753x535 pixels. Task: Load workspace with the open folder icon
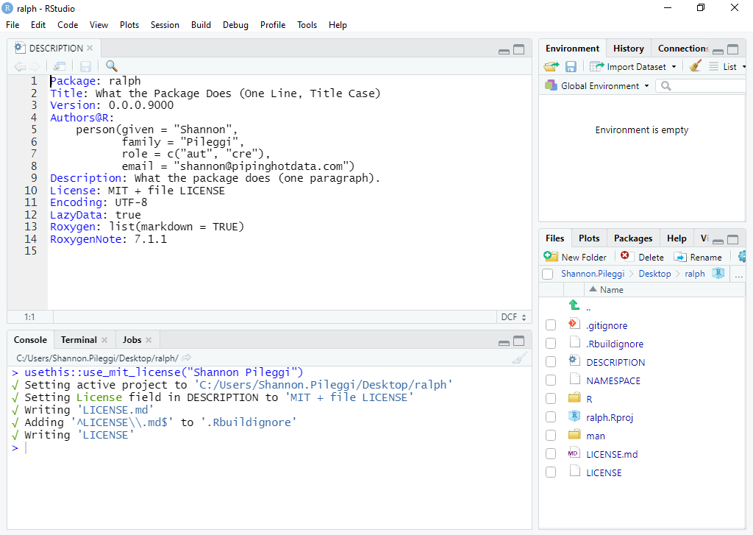point(552,66)
